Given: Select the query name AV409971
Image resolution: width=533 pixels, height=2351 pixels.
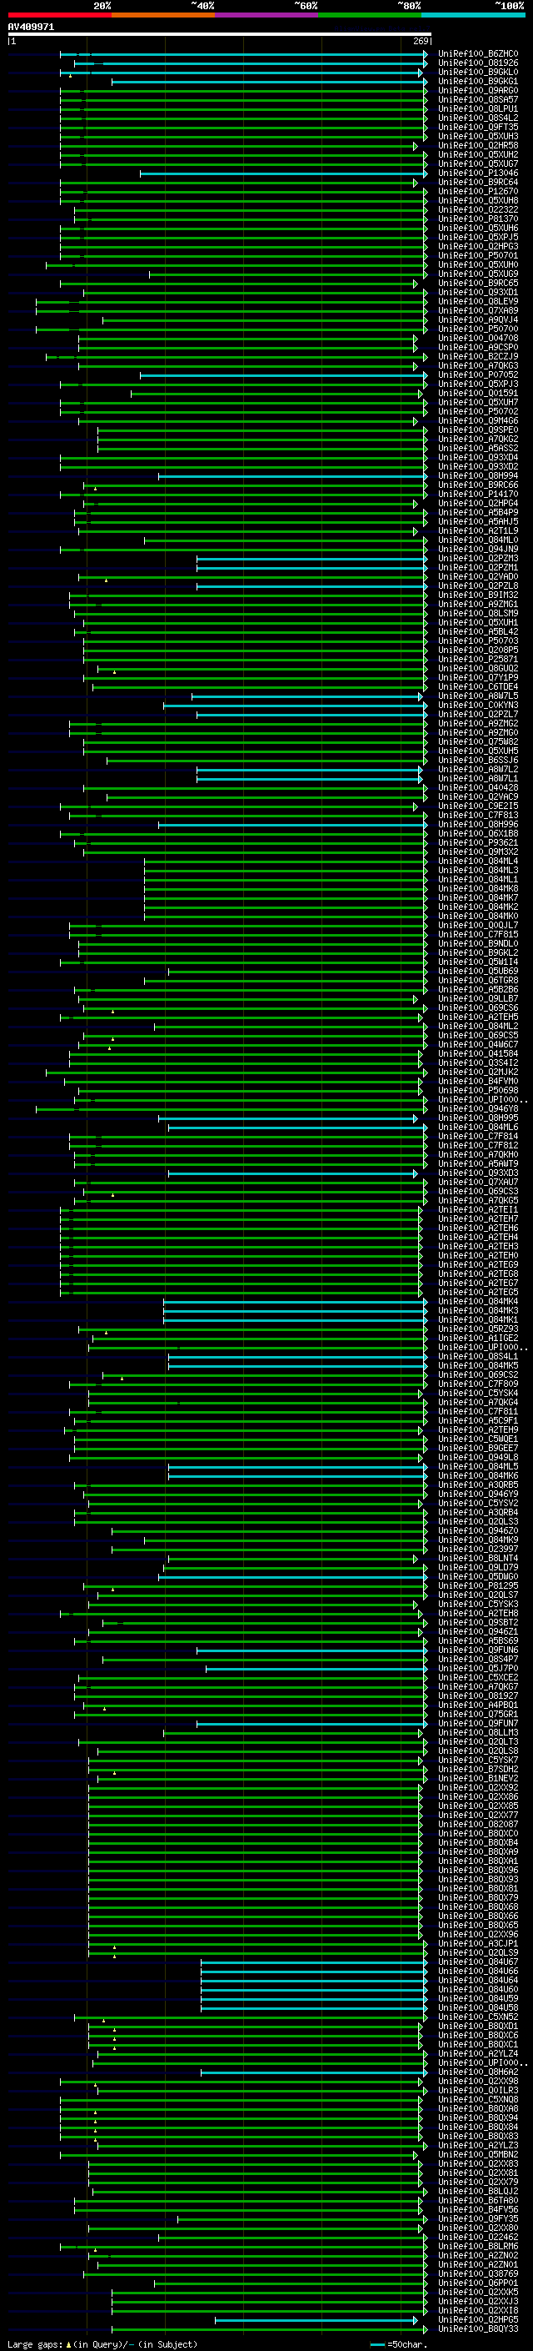Looking at the screenshot, I should pyautogui.click(x=31, y=28).
